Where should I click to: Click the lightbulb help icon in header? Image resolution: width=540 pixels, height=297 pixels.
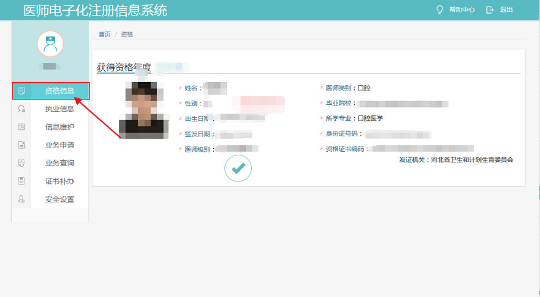click(440, 10)
